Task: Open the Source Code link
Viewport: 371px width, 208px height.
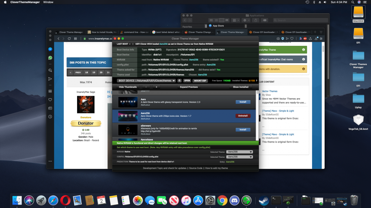Action: point(196,168)
